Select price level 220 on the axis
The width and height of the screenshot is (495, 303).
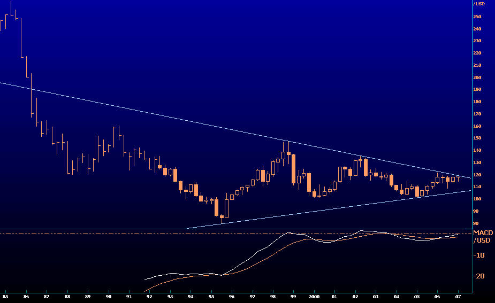click(x=477, y=53)
